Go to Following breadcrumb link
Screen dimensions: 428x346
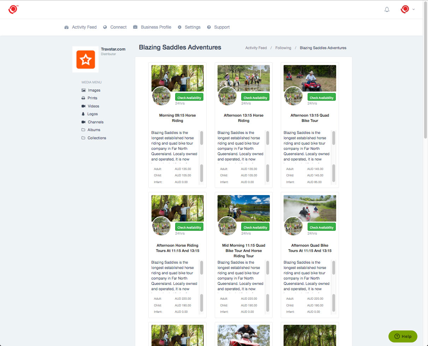click(283, 48)
